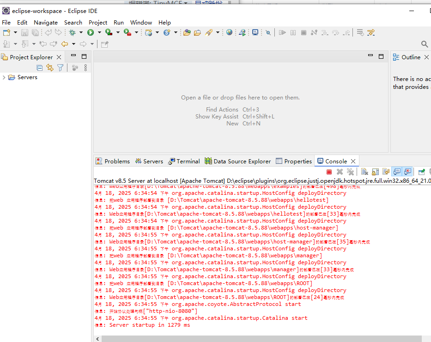Viewport: 431px width, 342px height.
Task: Click New Dynamic Web Project icon
Action: click(x=148, y=32)
